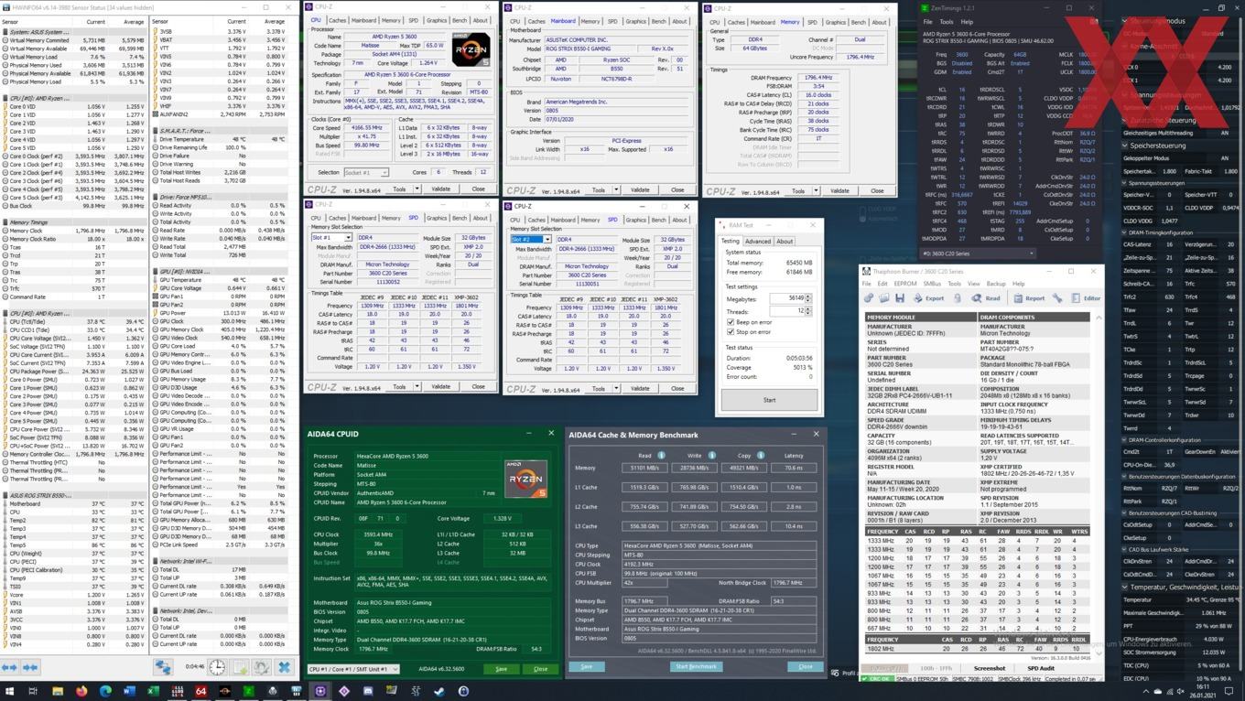This screenshot has height=701, width=1245.
Task: Open Word from the taskbar
Action: click(x=128, y=691)
